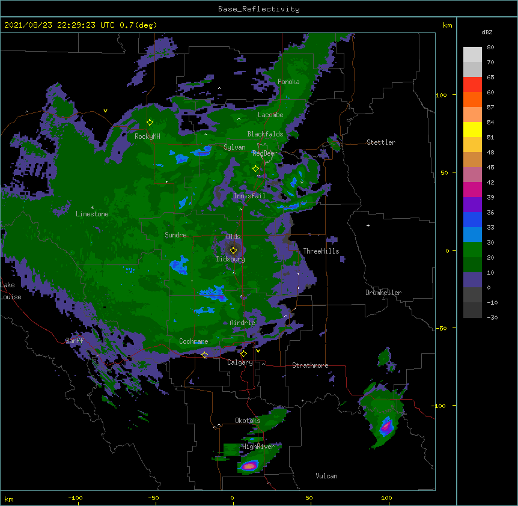Pick the violet 36-39 dBZ legend swatch
This screenshot has height=506, width=518.
coord(472,205)
